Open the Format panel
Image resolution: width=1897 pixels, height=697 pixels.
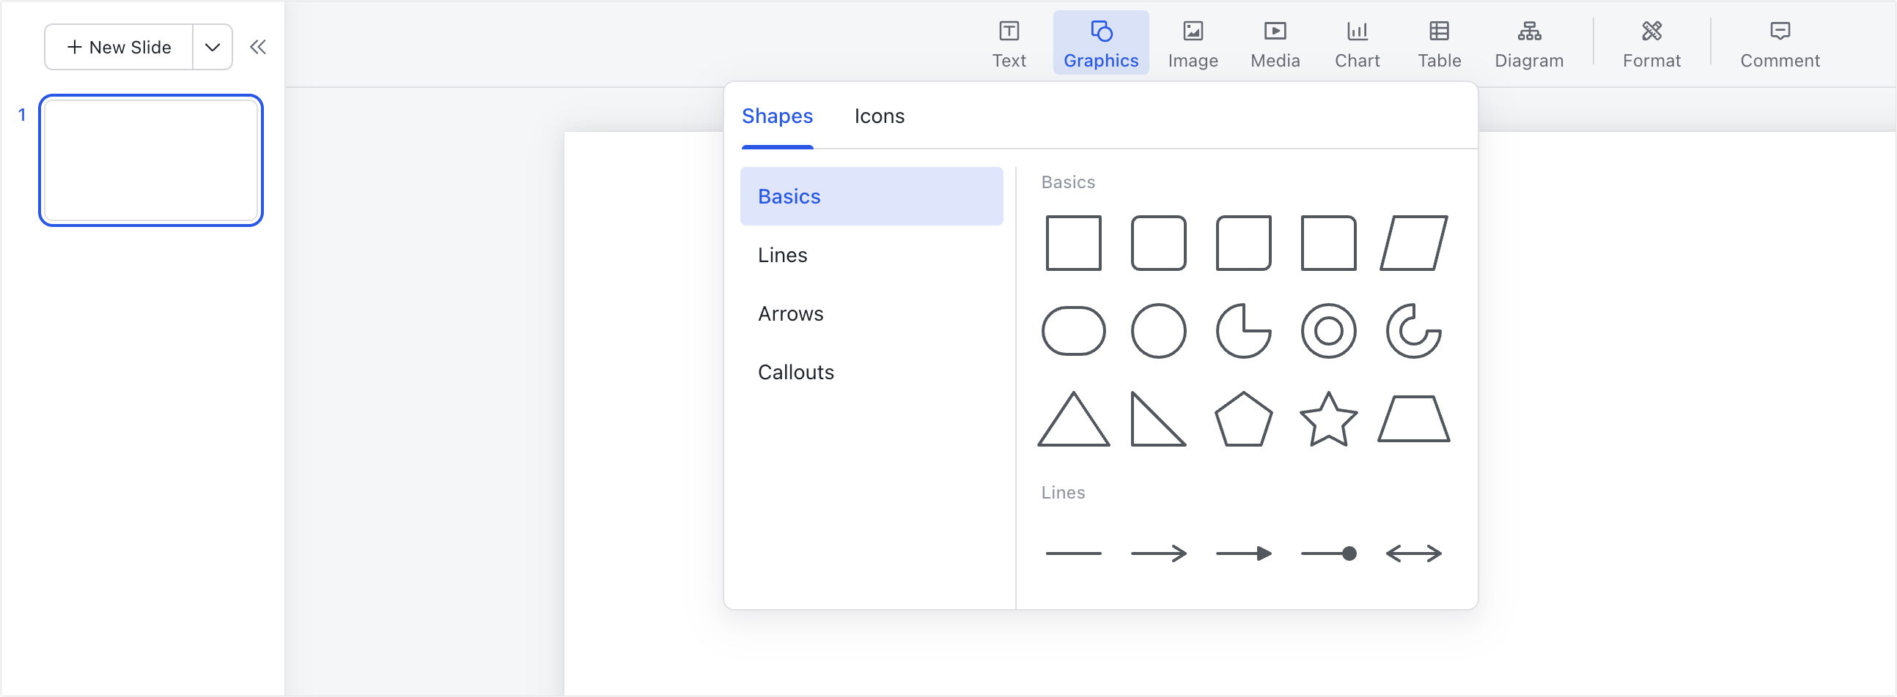1651,44
